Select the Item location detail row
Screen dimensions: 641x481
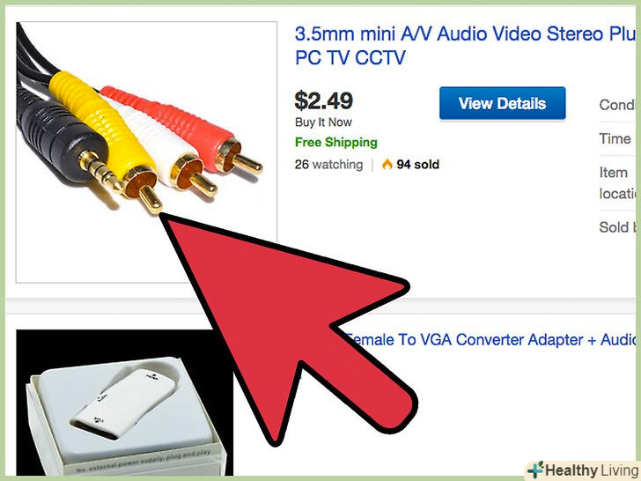click(617, 183)
